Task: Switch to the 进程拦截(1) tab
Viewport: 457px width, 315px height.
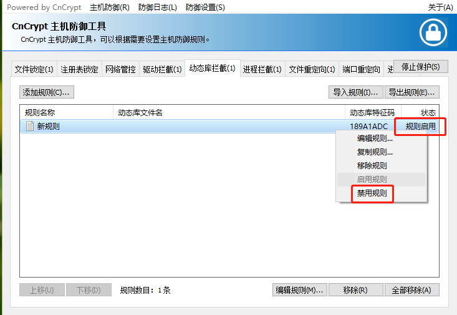Action: coord(262,69)
